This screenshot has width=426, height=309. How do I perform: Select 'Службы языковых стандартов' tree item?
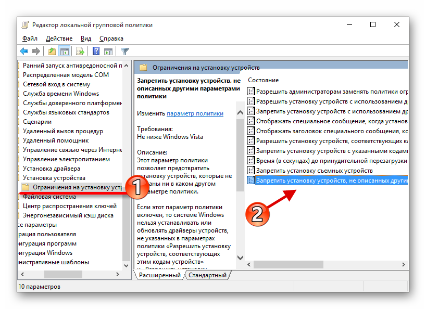coord(66,112)
